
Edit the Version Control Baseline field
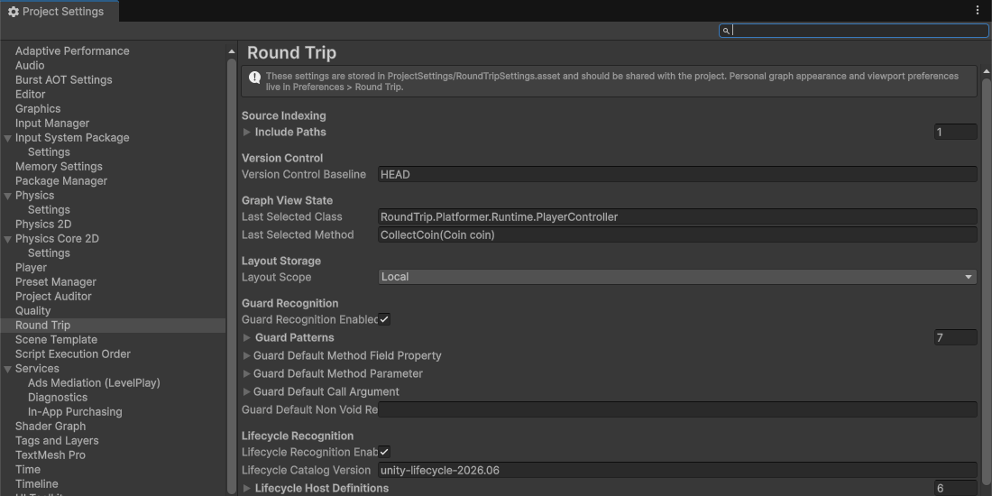[x=677, y=175]
